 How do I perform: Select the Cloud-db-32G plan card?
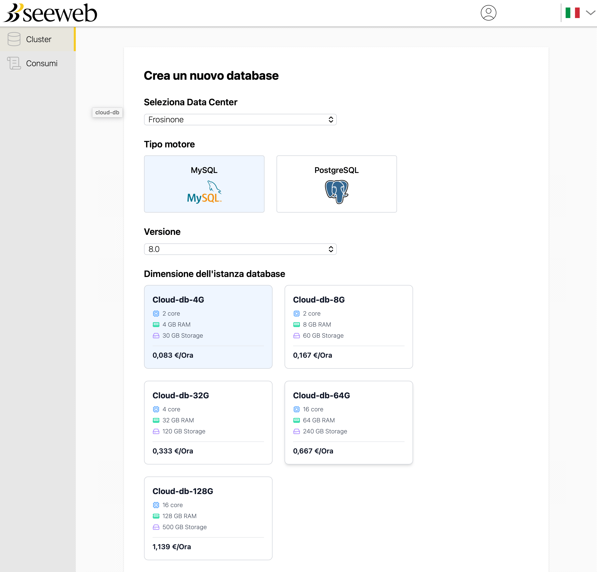pos(208,422)
